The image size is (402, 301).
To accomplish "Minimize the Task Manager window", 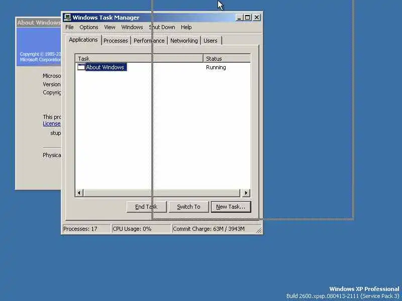I will tap(239, 18).
